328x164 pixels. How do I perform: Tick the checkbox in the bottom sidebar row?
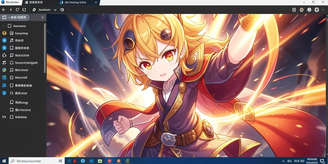(12, 117)
